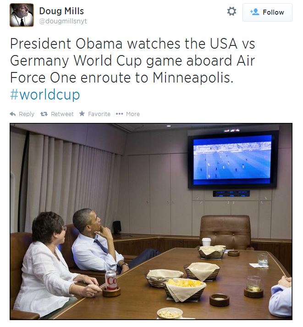303x327 pixels.
Task: Click the soda can in the photo
Action: (111, 280)
